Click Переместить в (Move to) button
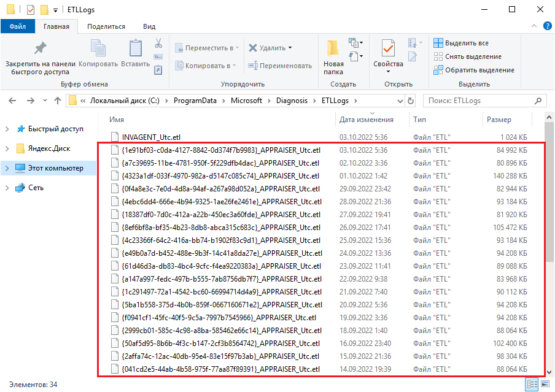555x392 pixels. (207, 48)
